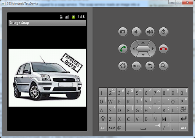Tap the SYM key

tap(112, 127)
